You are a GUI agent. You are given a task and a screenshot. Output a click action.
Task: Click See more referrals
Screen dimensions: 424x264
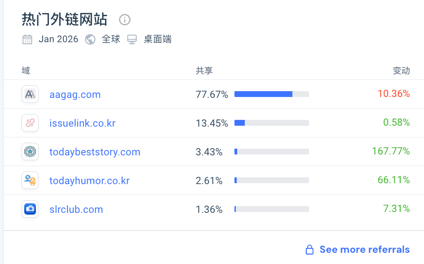coord(364,250)
